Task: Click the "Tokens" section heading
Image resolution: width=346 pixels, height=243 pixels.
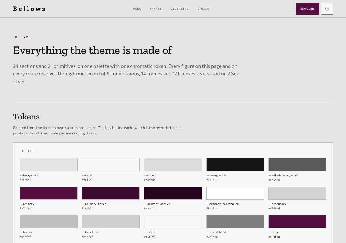Action: (x=26, y=117)
